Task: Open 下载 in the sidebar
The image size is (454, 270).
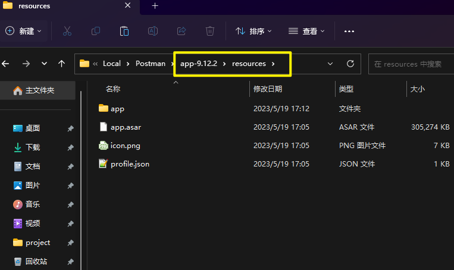Action: (33, 147)
